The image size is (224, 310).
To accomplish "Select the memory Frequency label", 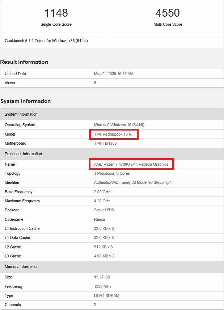I will coord(14,286).
